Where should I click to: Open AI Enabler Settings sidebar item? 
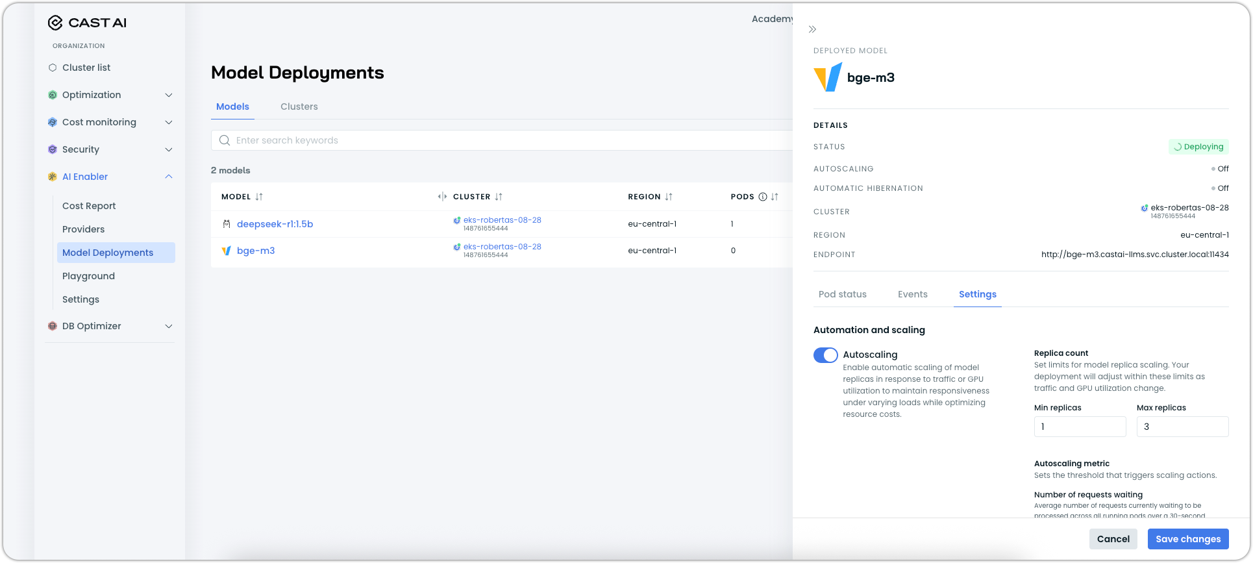click(81, 299)
